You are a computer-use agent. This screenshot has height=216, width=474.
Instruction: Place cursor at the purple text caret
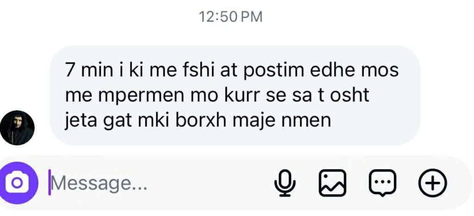coord(50,182)
